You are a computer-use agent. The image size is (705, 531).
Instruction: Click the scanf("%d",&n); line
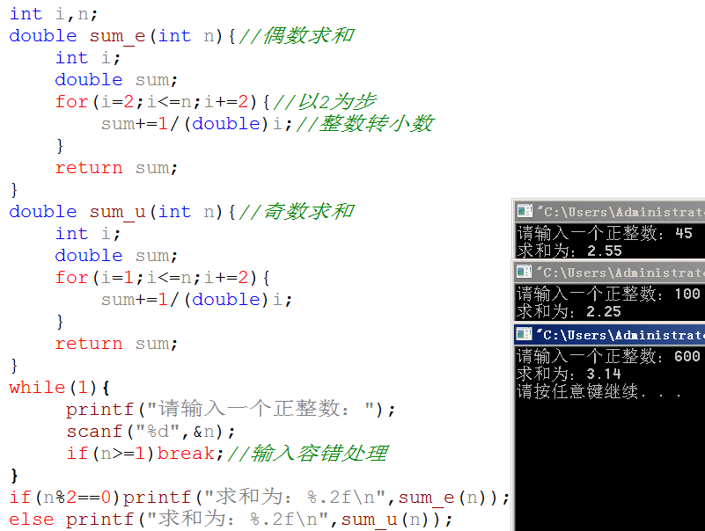151,432
